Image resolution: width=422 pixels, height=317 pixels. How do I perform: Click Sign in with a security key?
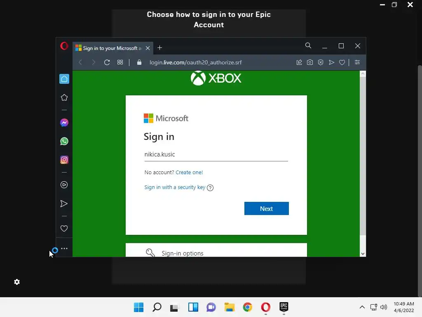(x=175, y=187)
